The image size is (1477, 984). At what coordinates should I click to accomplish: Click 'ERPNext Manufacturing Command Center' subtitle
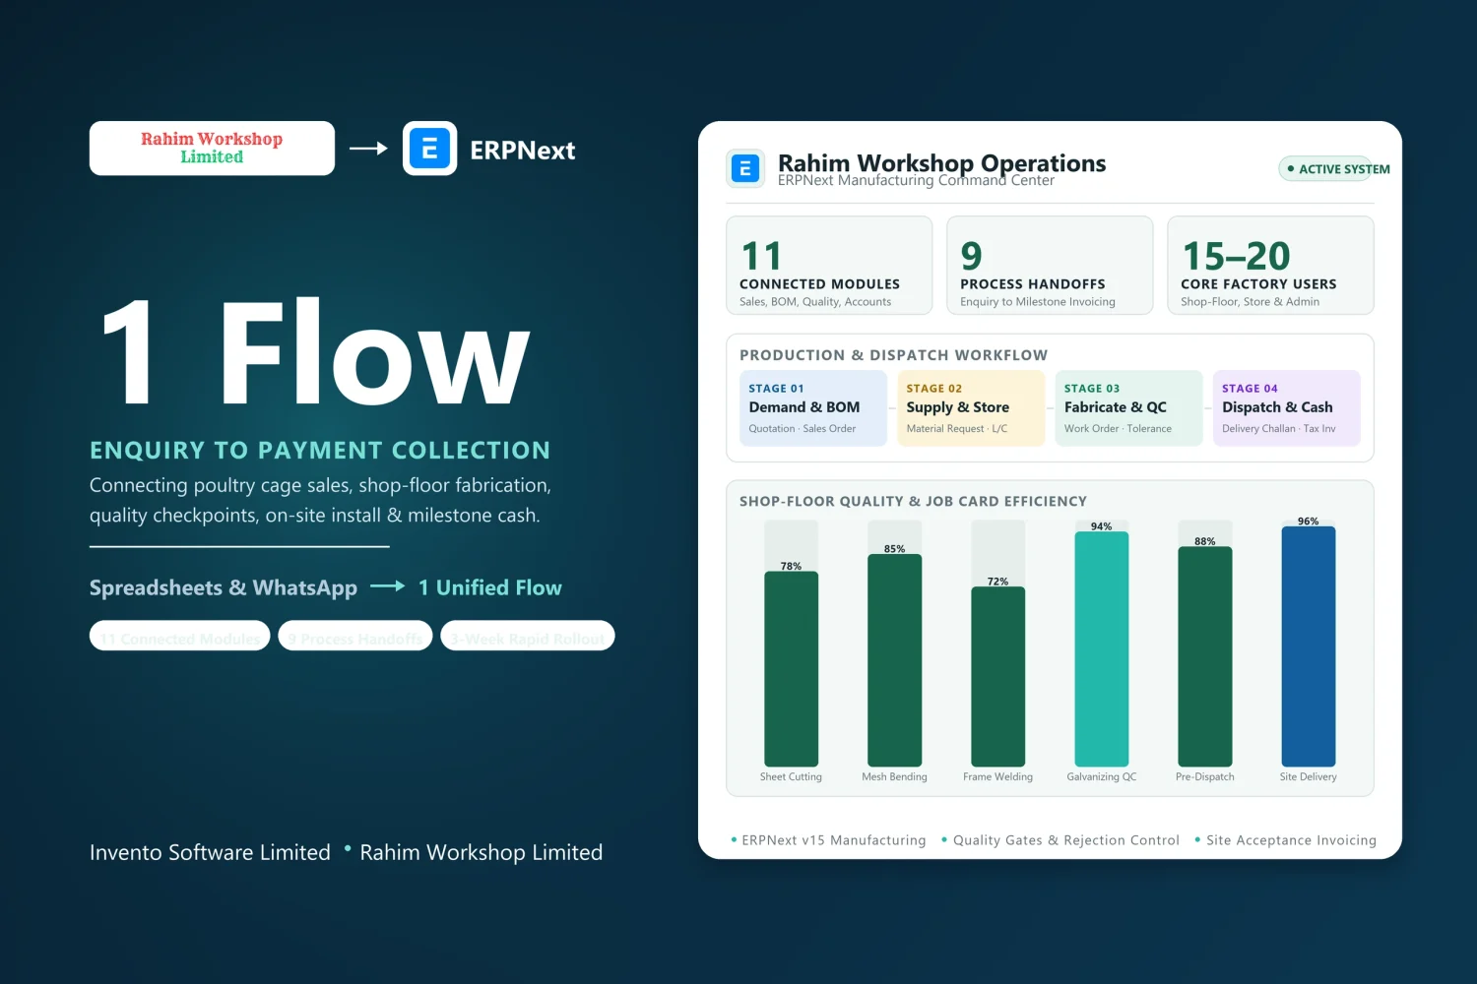click(916, 181)
